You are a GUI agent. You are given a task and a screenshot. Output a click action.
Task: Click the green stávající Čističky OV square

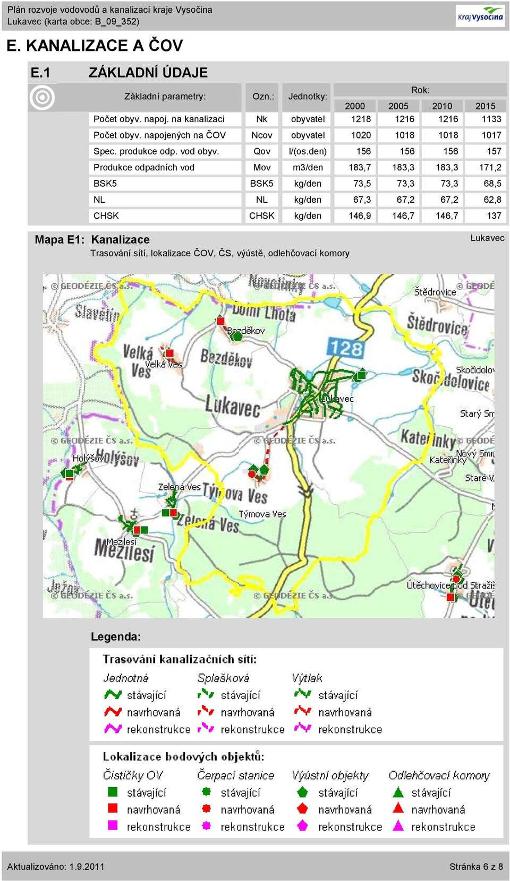click(113, 792)
